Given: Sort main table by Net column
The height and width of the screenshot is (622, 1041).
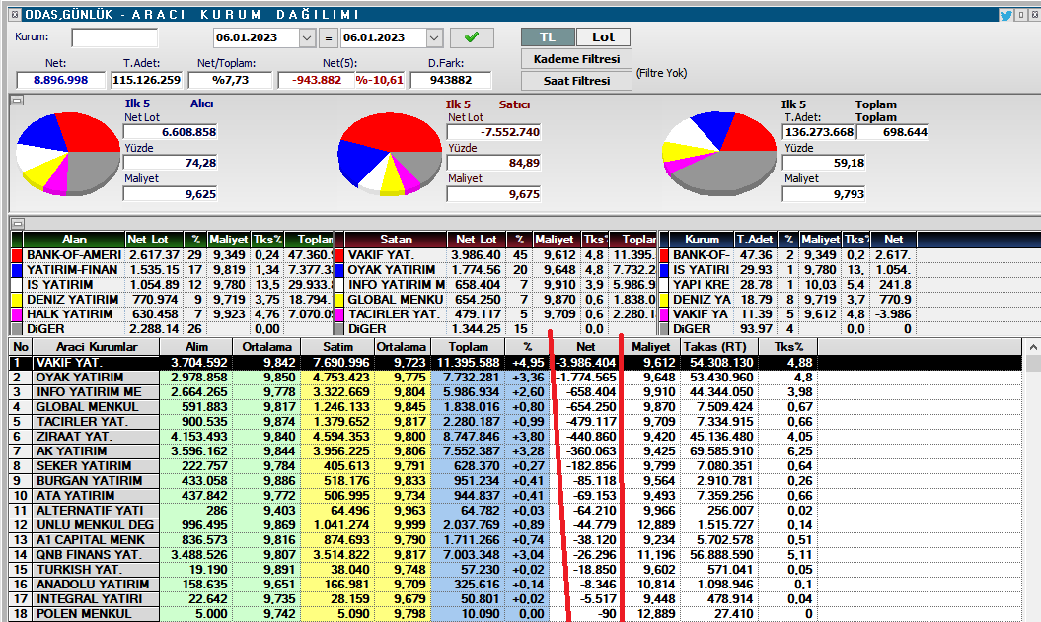Looking at the screenshot, I should click(x=585, y=347).
